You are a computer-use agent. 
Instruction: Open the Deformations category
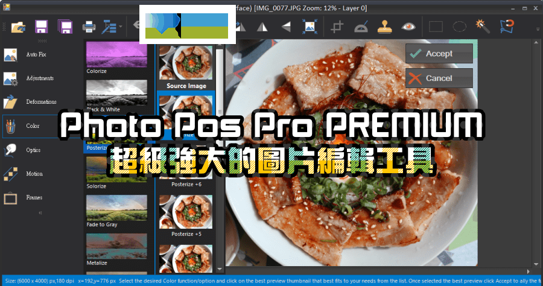coord(42,102)
